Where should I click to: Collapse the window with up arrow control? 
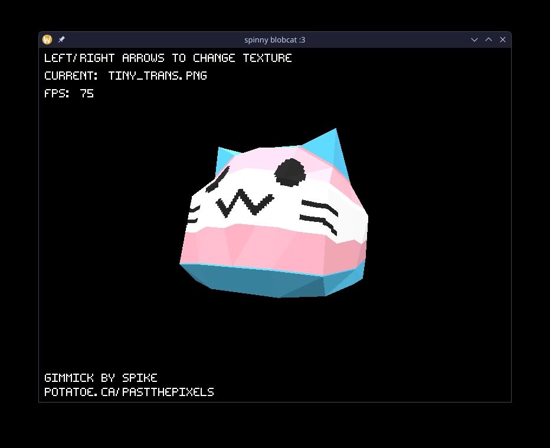click(x=489, y=40)
